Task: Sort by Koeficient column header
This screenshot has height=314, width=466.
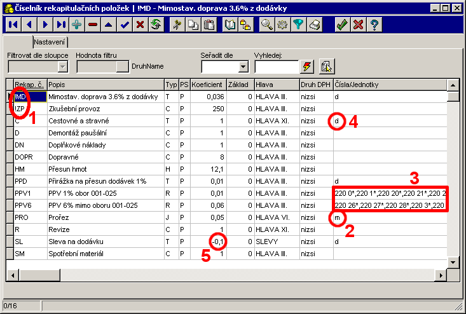Action: [207, 84]
